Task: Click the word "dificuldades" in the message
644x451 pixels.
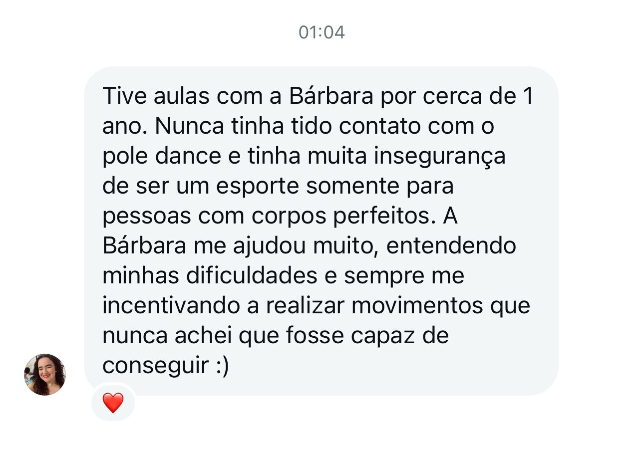Action: tap(252, 276)
